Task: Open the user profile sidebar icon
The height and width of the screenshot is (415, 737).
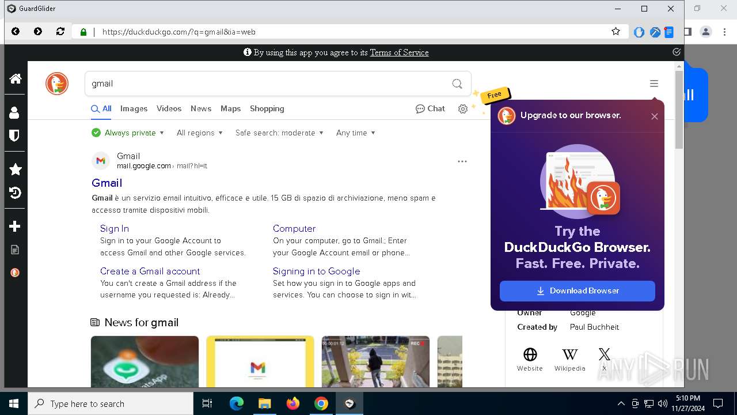Action: pyautogui.click(x=15, y=112)
